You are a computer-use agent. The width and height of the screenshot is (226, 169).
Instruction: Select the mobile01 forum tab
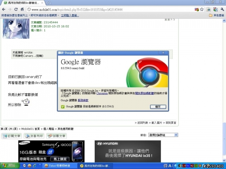(x=23, y=3)
